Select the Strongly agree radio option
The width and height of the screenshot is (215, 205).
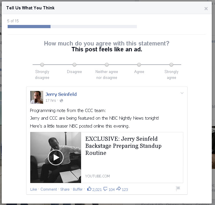(171, 65)
